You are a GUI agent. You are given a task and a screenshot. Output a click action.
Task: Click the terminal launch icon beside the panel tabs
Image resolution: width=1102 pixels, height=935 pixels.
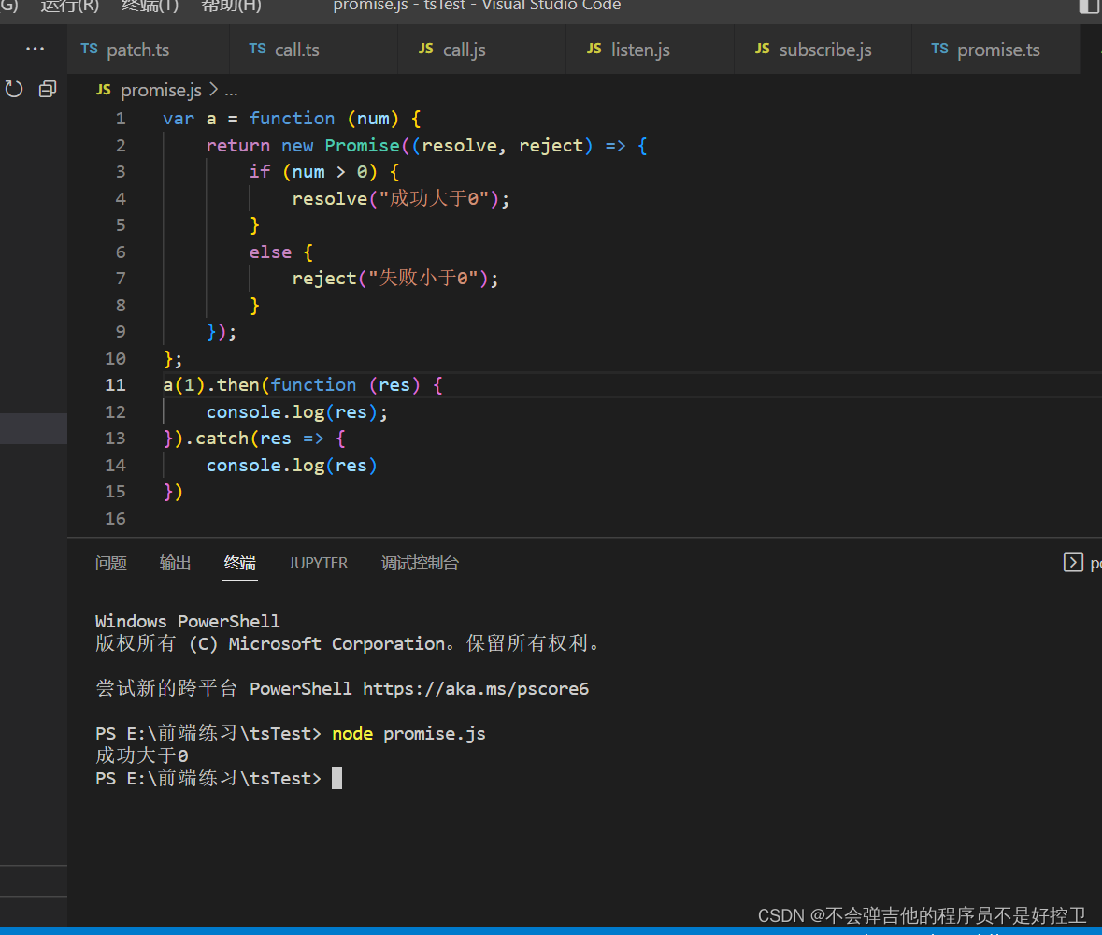[x=1074, y=562]
